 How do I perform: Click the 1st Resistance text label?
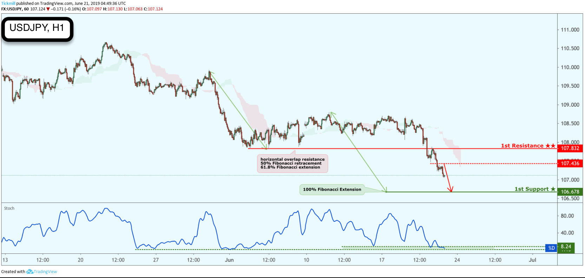(522, 146)
